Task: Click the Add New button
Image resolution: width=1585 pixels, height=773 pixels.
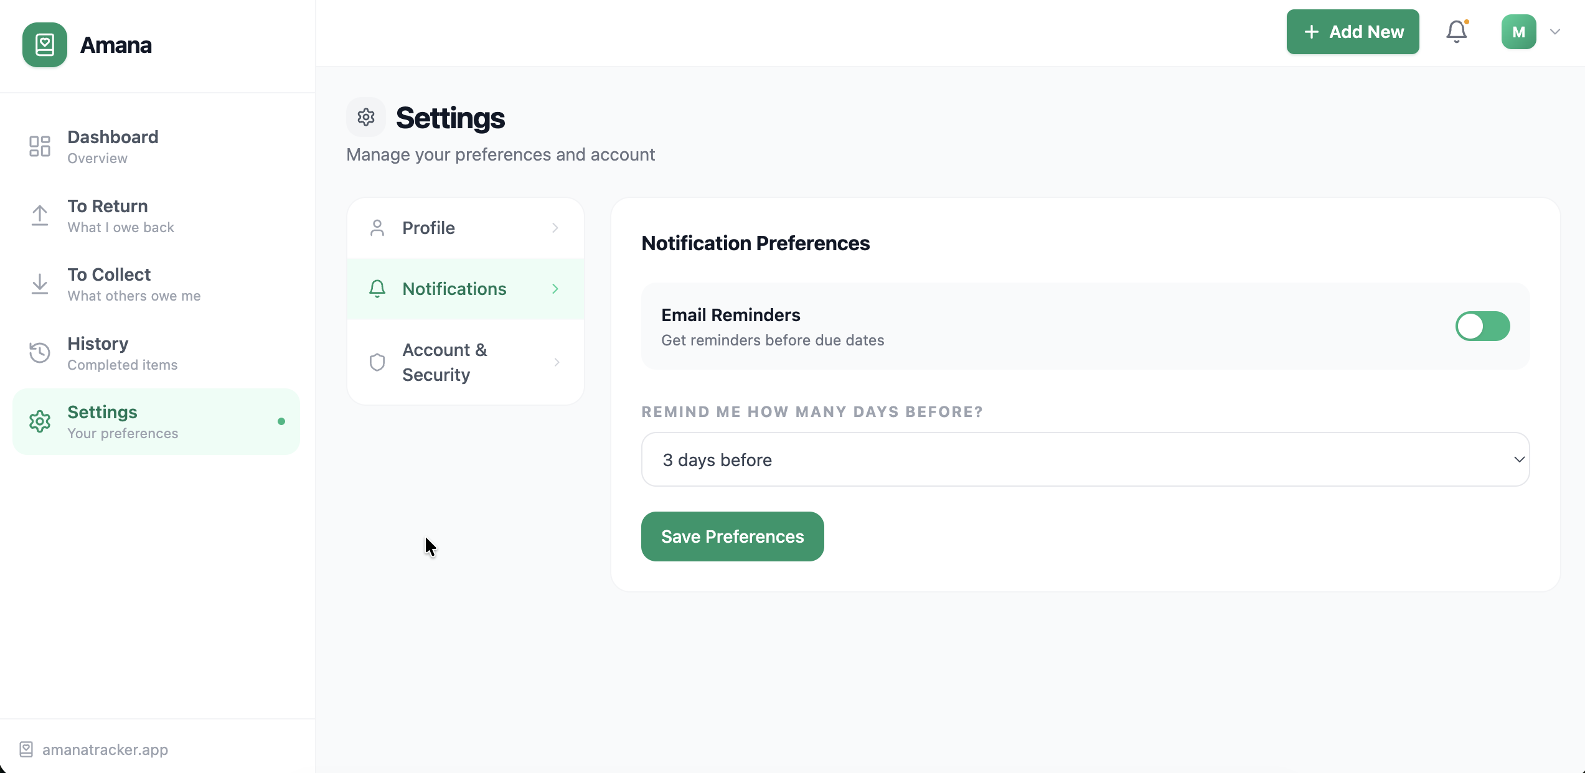Action: (1352, 31)
